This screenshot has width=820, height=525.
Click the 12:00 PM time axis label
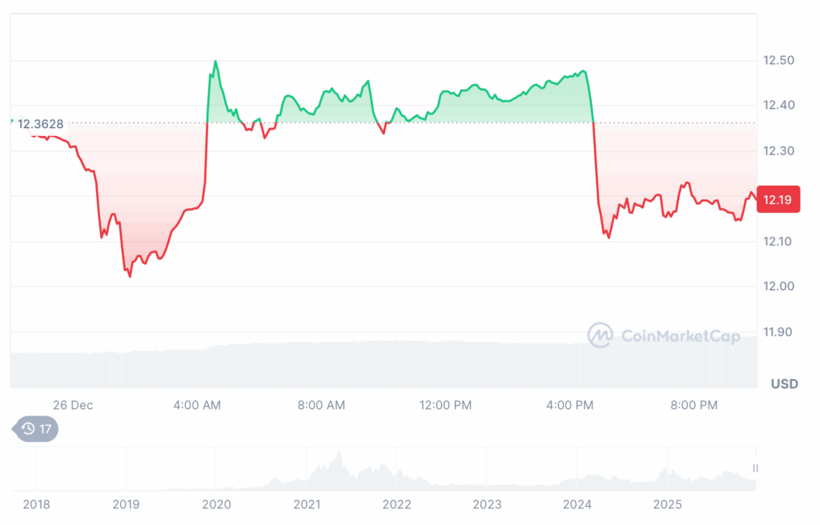click(x=446, y=405)
